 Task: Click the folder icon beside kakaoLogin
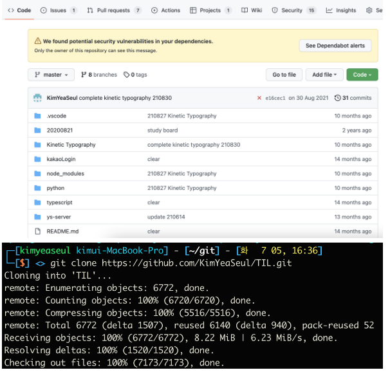tap(37, 159)
